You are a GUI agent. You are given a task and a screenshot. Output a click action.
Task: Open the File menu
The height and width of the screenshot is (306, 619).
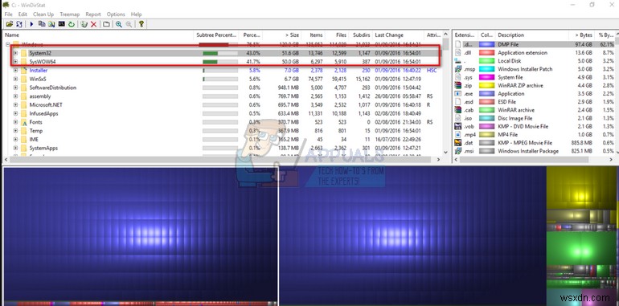point(8,14)
